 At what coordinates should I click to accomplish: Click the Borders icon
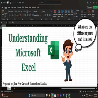(16, 15)
